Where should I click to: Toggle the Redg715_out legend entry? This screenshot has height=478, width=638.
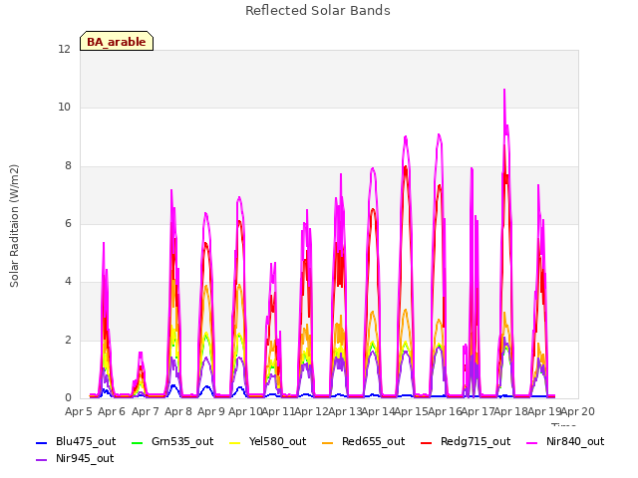coord(466,441)
